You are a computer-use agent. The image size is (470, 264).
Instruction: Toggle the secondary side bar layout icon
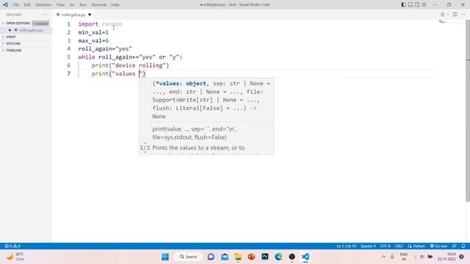click(x=417, y=5)
